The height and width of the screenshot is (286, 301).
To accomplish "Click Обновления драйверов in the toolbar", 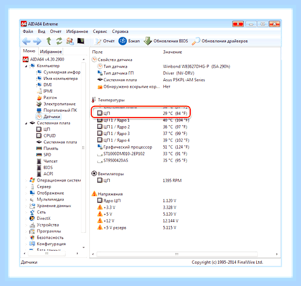I will click(x=220, y=41).
